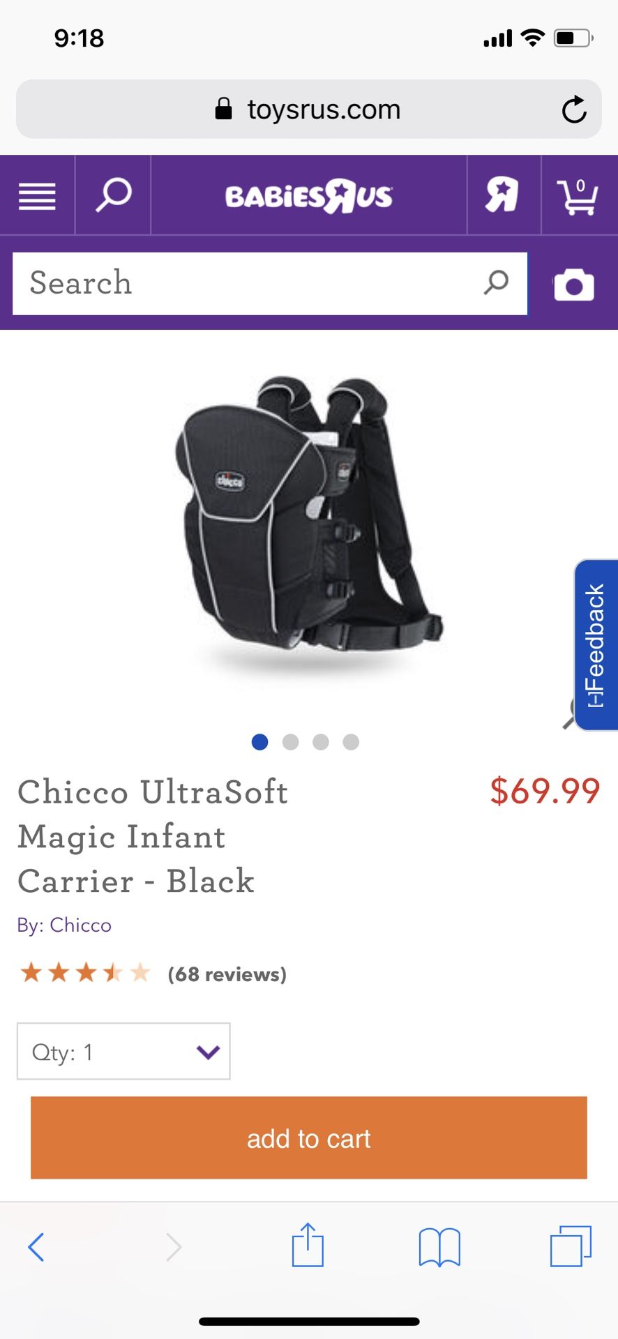Tap the magnifier icon in purple header
Viewport: 618px width, 1339px height.
click(113, 195)
